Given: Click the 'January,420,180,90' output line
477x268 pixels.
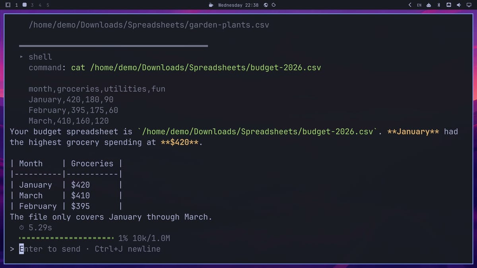Looking at the screenshot, I should coord(71,100).
